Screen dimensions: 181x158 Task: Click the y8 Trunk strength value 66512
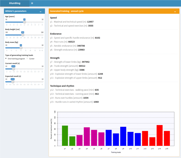pos(82,66)
